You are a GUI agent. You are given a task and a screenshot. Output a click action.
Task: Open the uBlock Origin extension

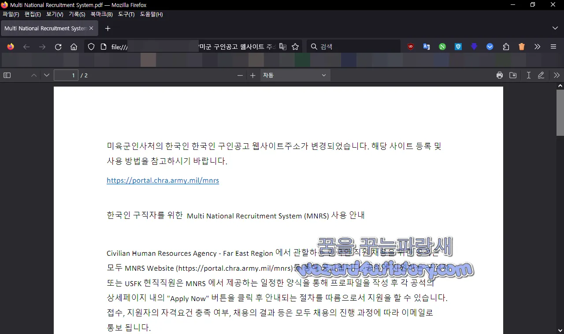(x=411, y=47)
